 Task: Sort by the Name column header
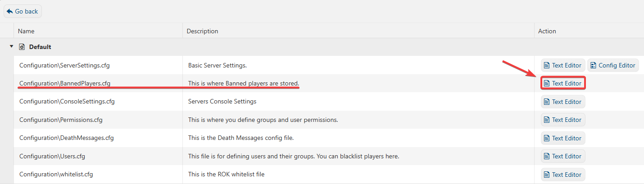click(27, 31)
